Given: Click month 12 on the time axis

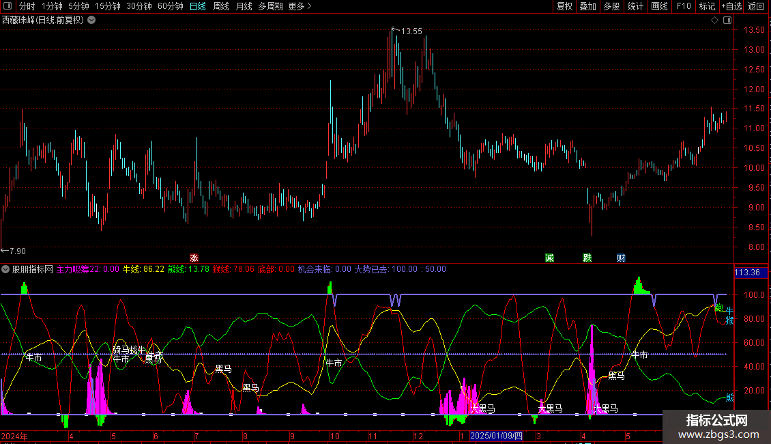Looking at the screenshot, I should click(418, 436).
